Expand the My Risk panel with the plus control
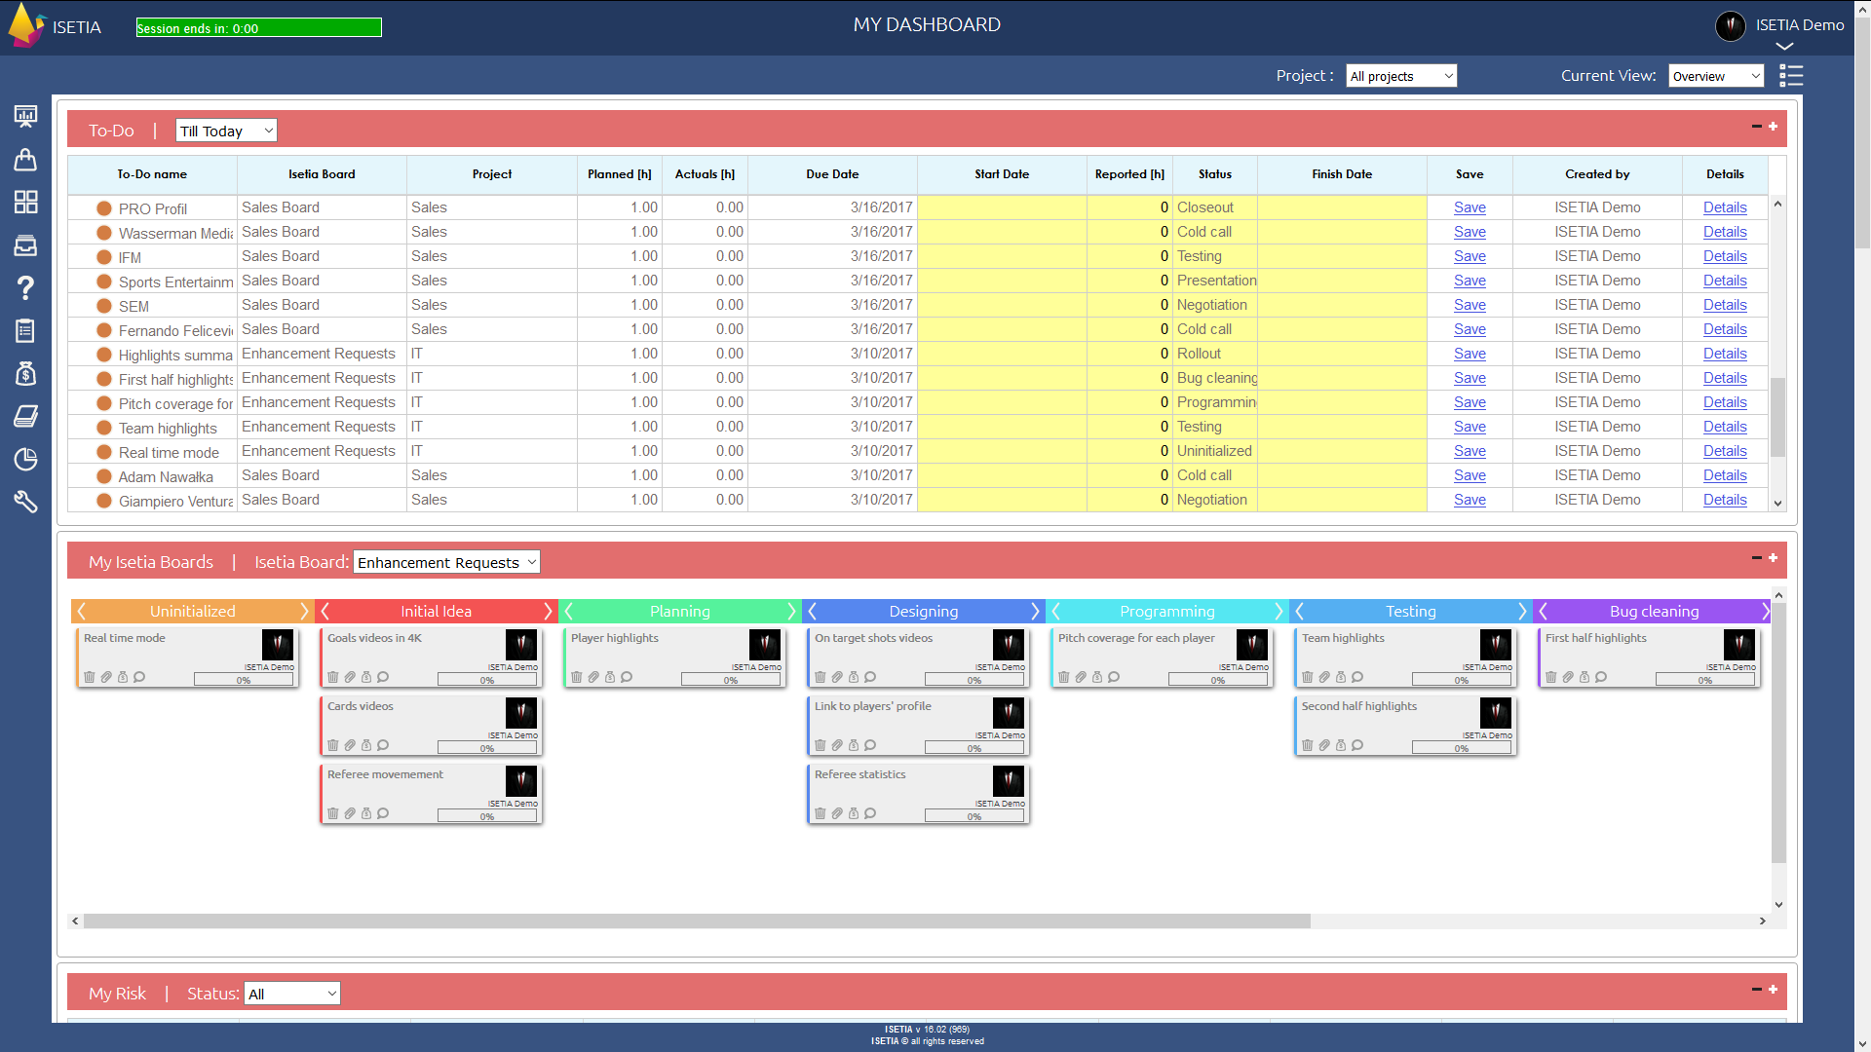Image resolution: width=1871 pixels, height=1052 pixels. [x=1773, y=990]
